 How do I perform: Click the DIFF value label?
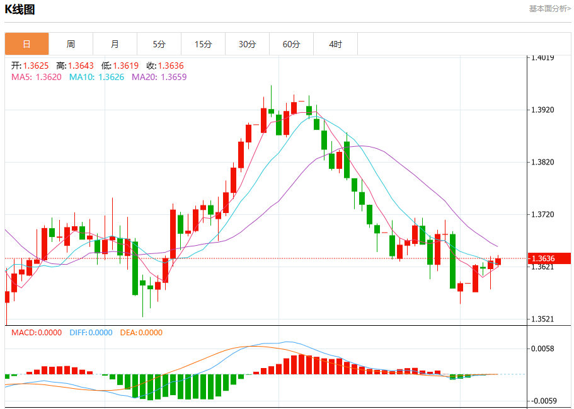coord(91,333)
